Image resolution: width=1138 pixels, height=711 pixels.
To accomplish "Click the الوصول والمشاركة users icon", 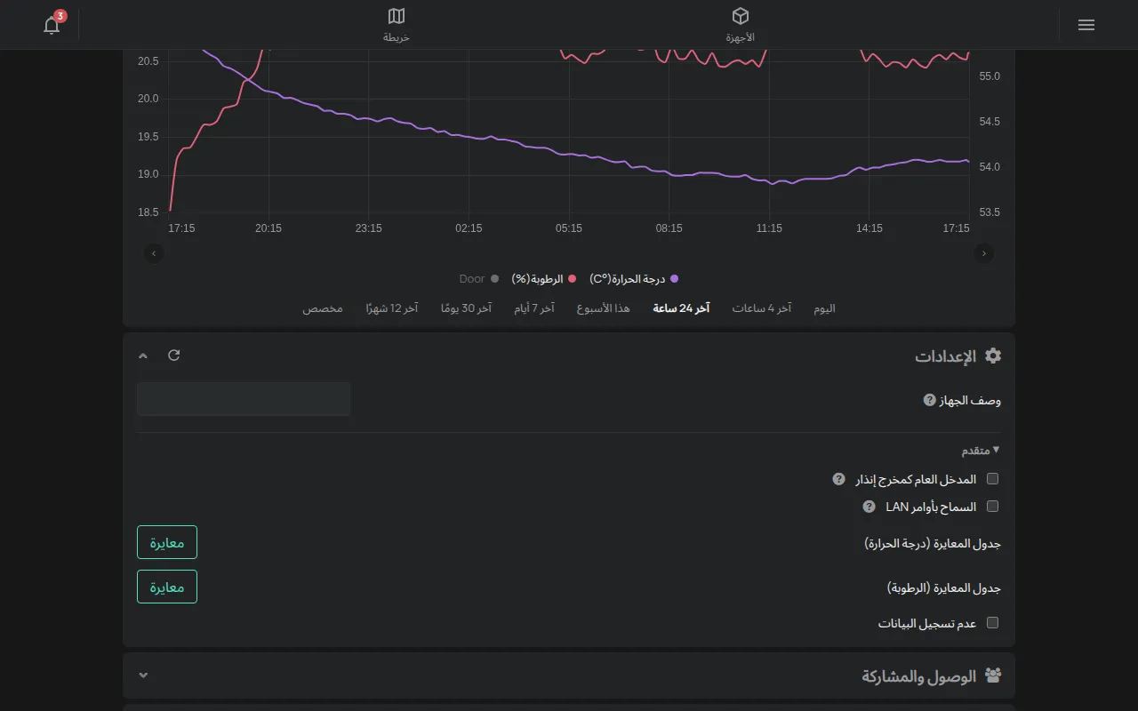I will click(993, 675).
